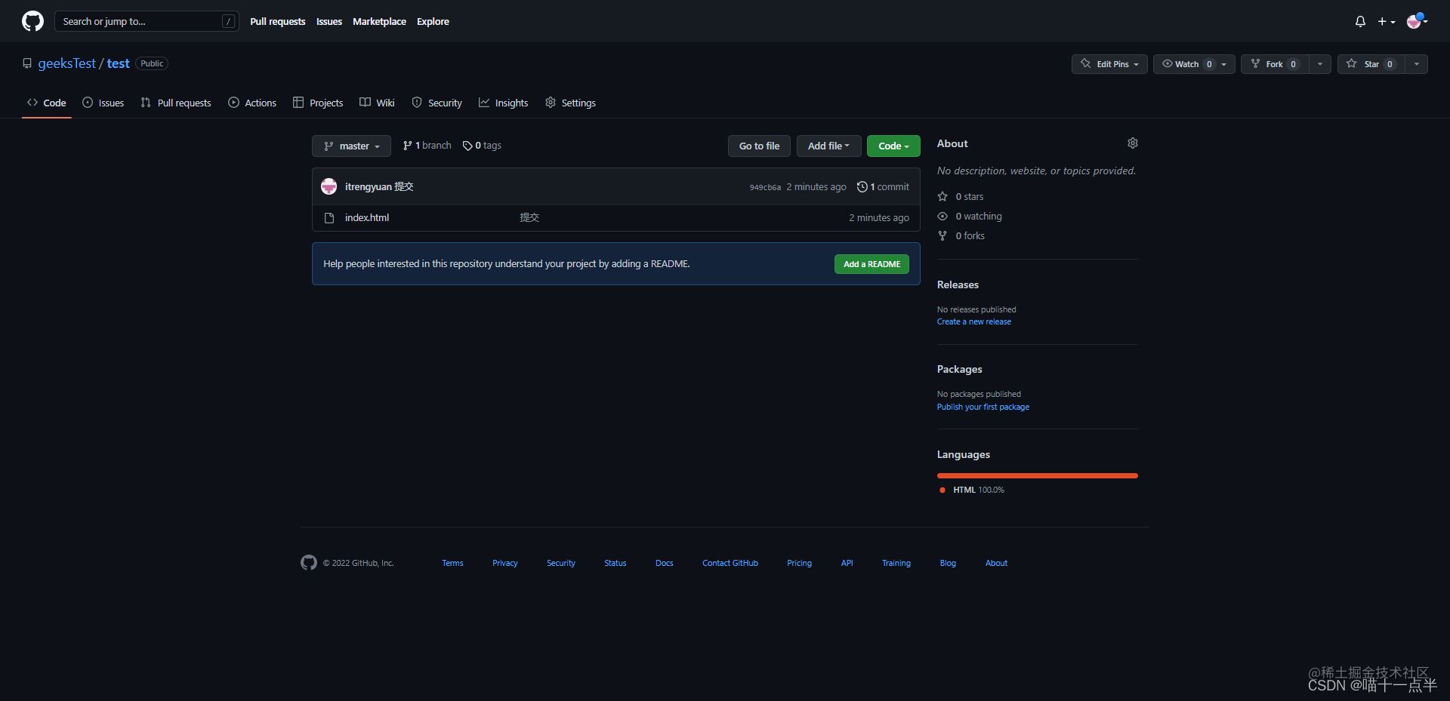Open the Training footer link

tap(896, 563)
